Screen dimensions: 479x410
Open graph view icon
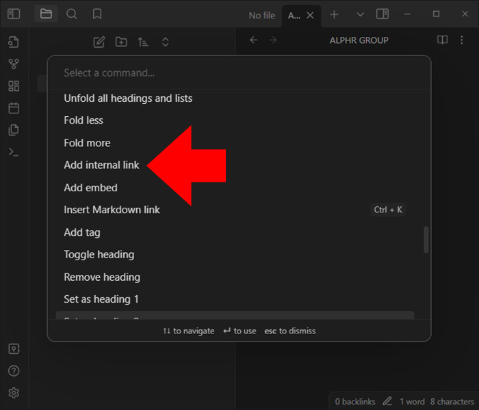(x=14, y=64)
